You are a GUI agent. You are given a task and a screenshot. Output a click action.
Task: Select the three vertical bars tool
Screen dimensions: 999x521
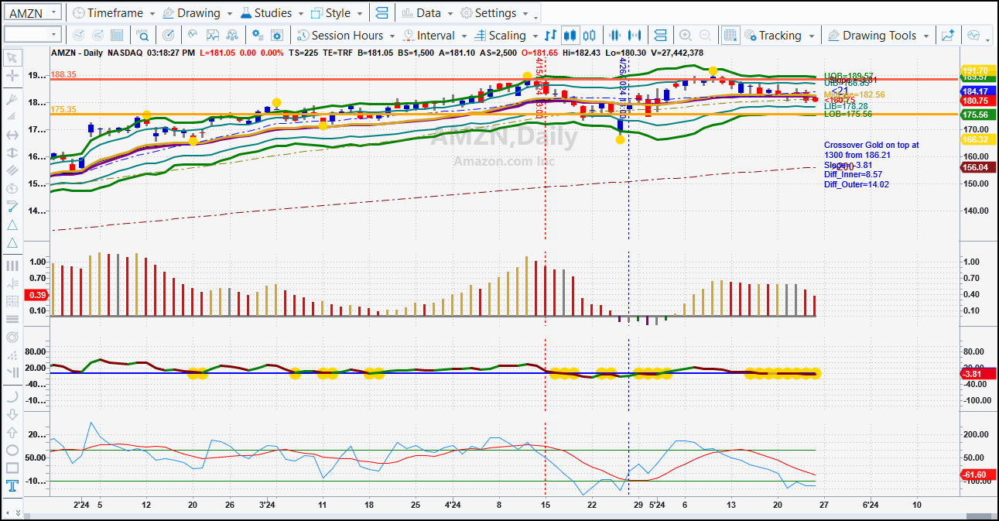point(12,266)
